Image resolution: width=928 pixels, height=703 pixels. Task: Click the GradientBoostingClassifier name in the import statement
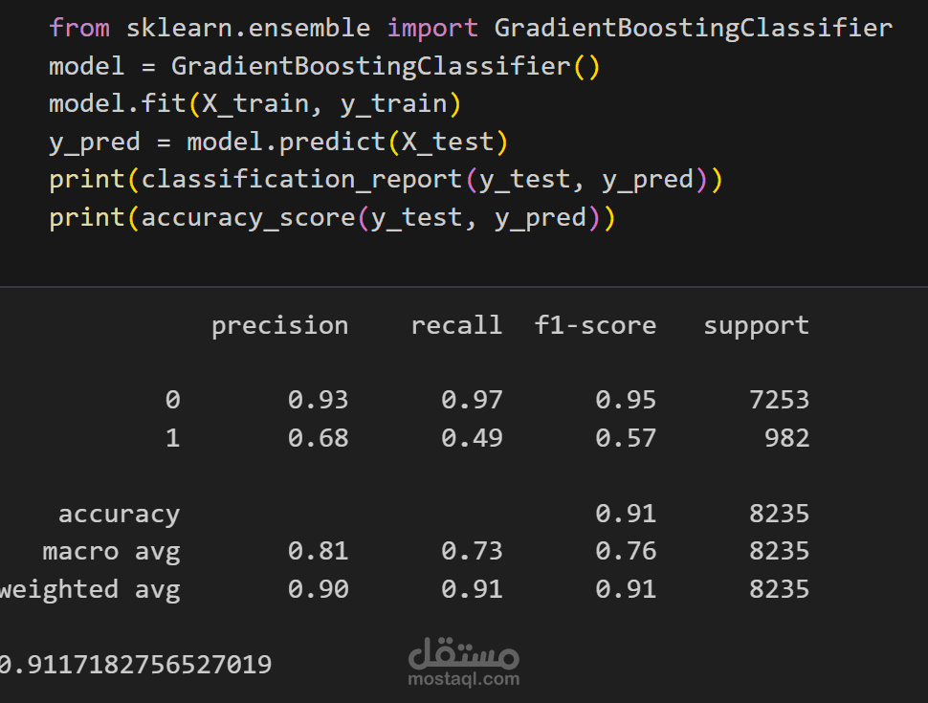(694, 29)
